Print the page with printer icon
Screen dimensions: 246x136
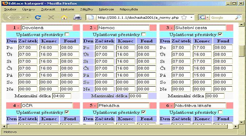[x=77, y=17]
